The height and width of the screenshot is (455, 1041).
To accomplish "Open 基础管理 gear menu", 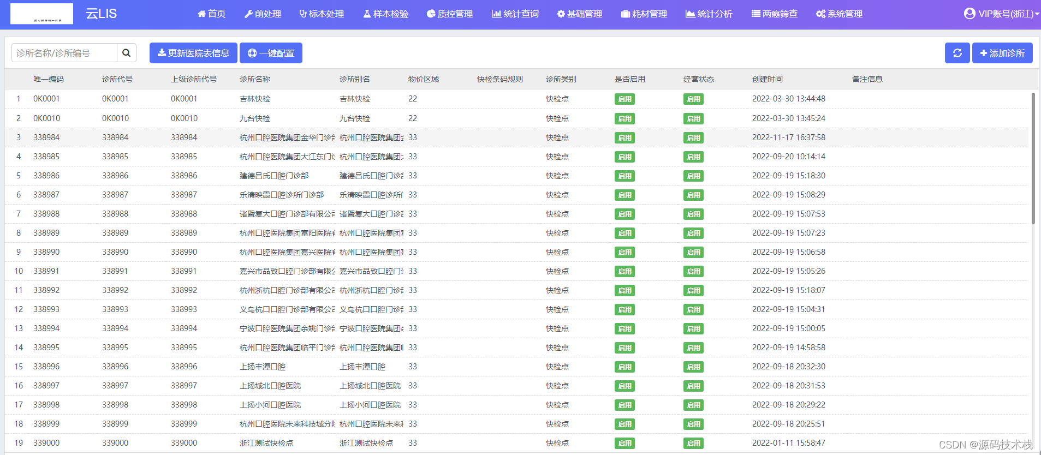I will 579,14.
